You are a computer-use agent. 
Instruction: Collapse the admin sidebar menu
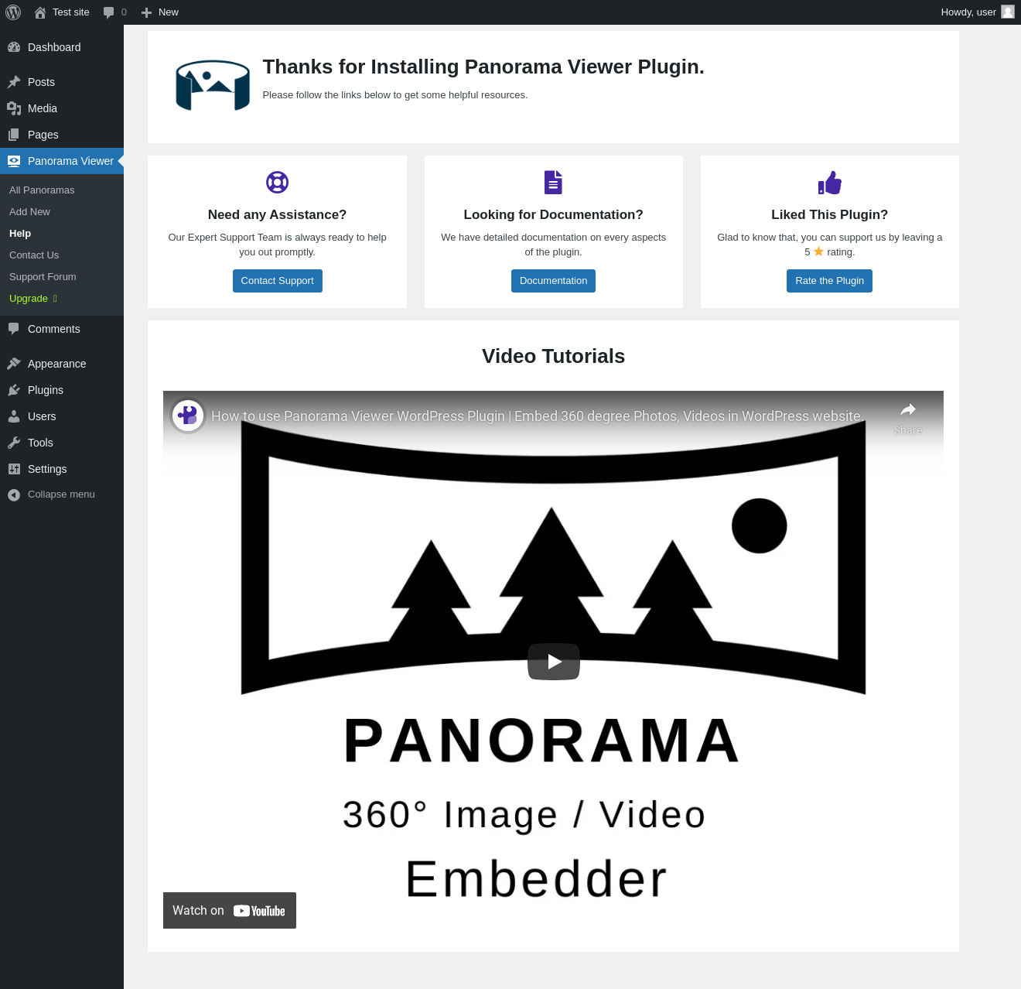coord(62,494)
